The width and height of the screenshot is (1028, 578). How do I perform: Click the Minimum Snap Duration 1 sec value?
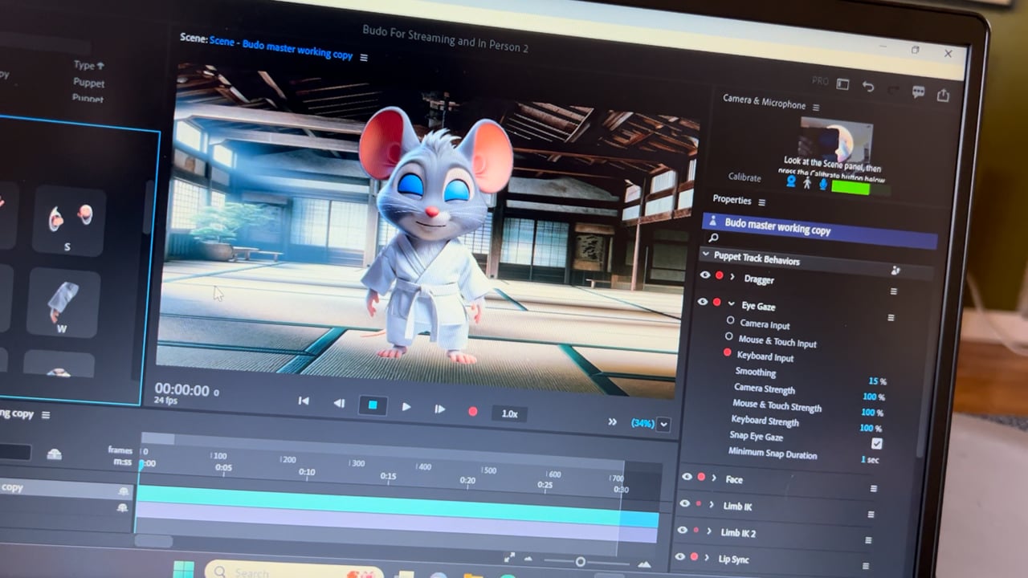870,460
